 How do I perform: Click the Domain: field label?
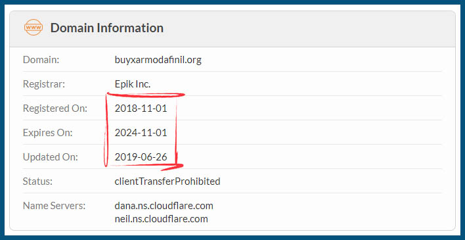pyautogui.click(x=41, y=60)
